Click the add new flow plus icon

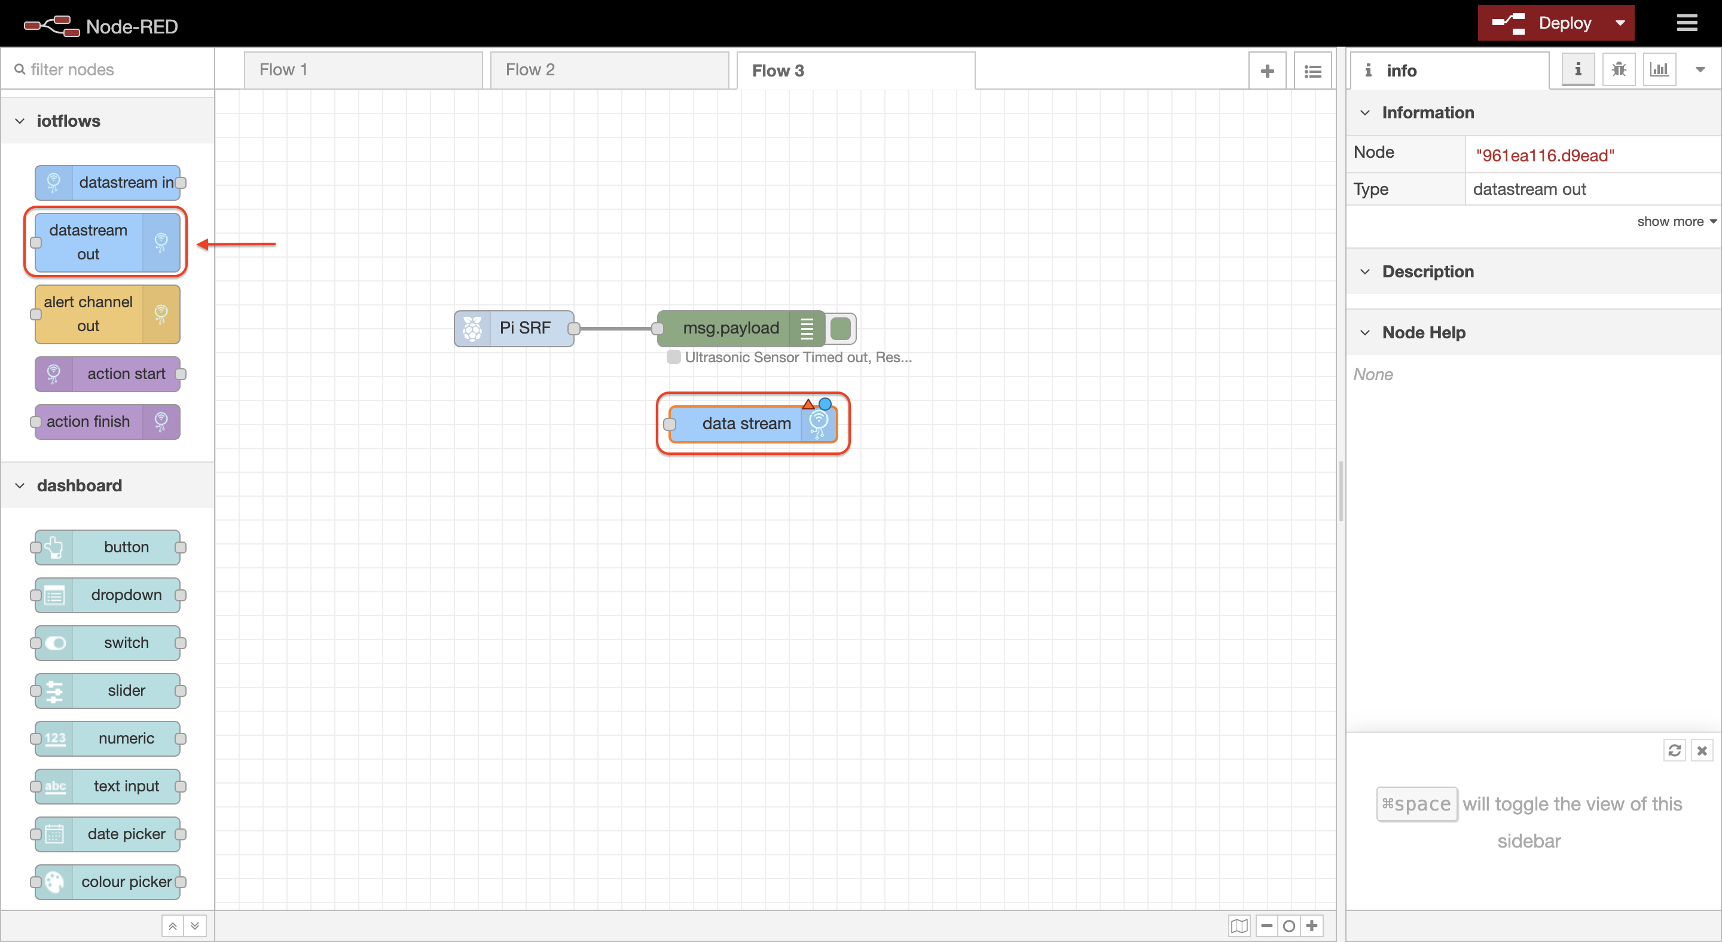pyautogui.click(x=1267, y=71)
